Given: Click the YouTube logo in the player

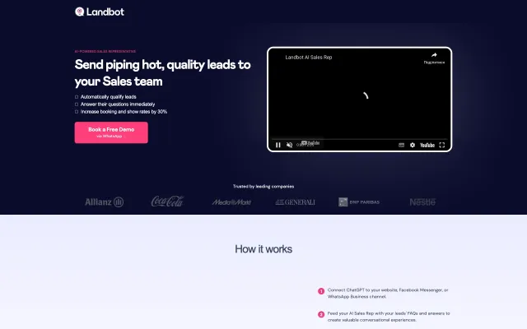Looking at the screenshot, I should click(x=427, y=145).
